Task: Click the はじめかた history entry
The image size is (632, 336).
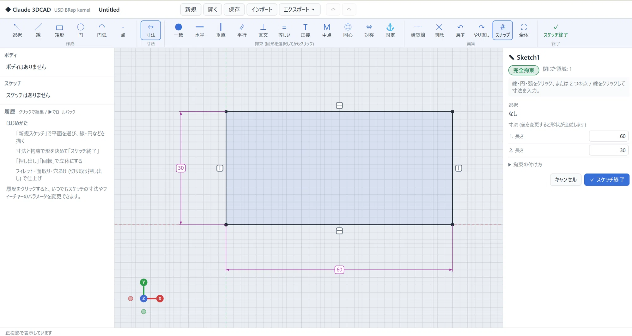Action: coord(17,123)
